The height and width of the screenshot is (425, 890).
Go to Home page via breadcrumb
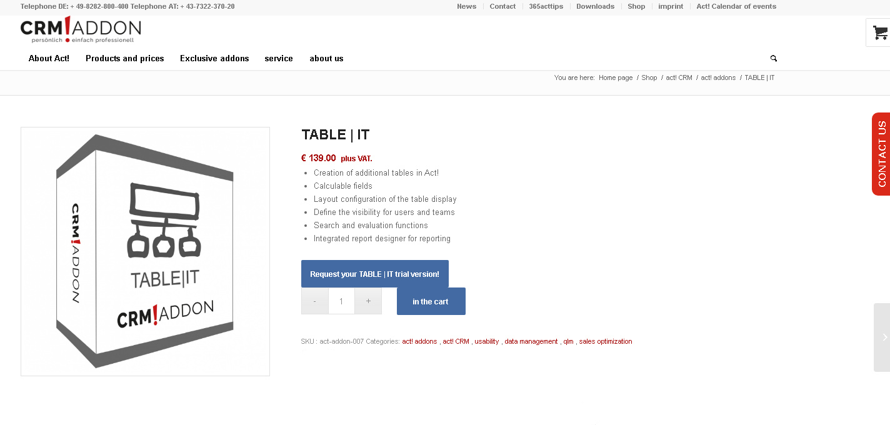(x=615, y=77)
